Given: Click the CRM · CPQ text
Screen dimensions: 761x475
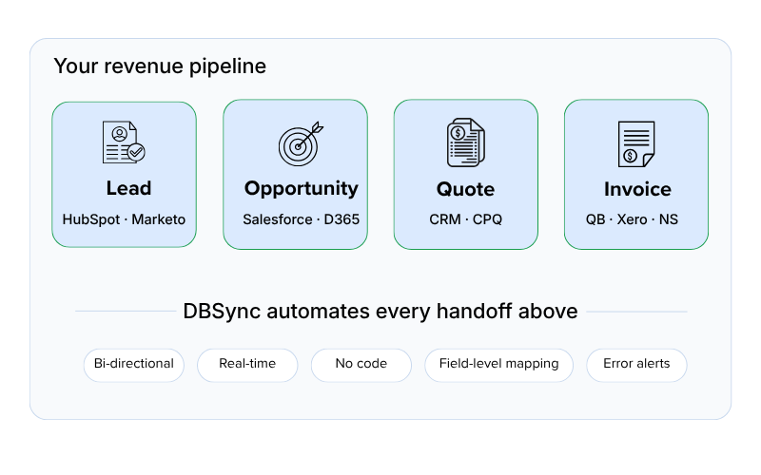Looking at the screenshot, I should click(x=465, y=219).
